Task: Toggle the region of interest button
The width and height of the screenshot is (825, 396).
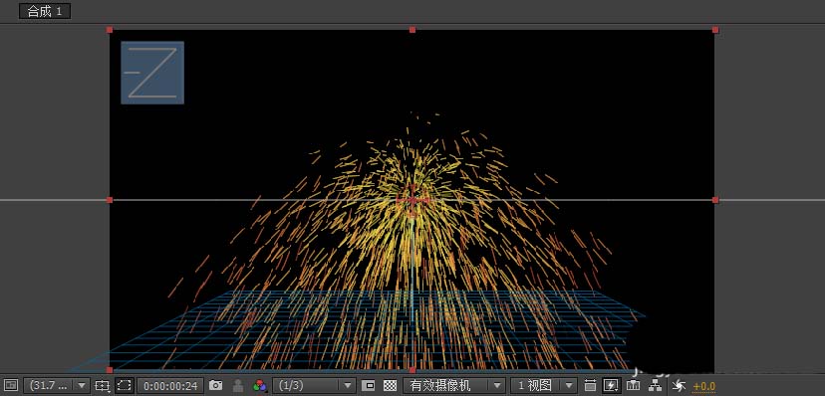Action: click(x=369, y=385)
